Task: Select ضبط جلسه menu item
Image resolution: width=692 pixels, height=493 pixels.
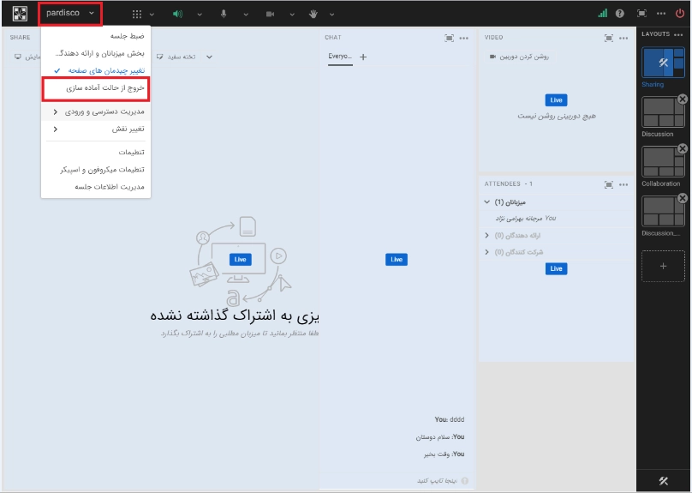Action: pyautogui.click(x=96, y=36)
